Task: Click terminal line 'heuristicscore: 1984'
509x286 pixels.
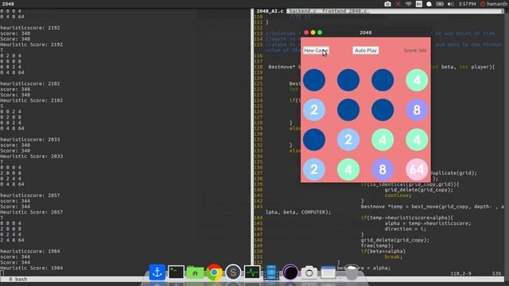Action: pos(30,251)
